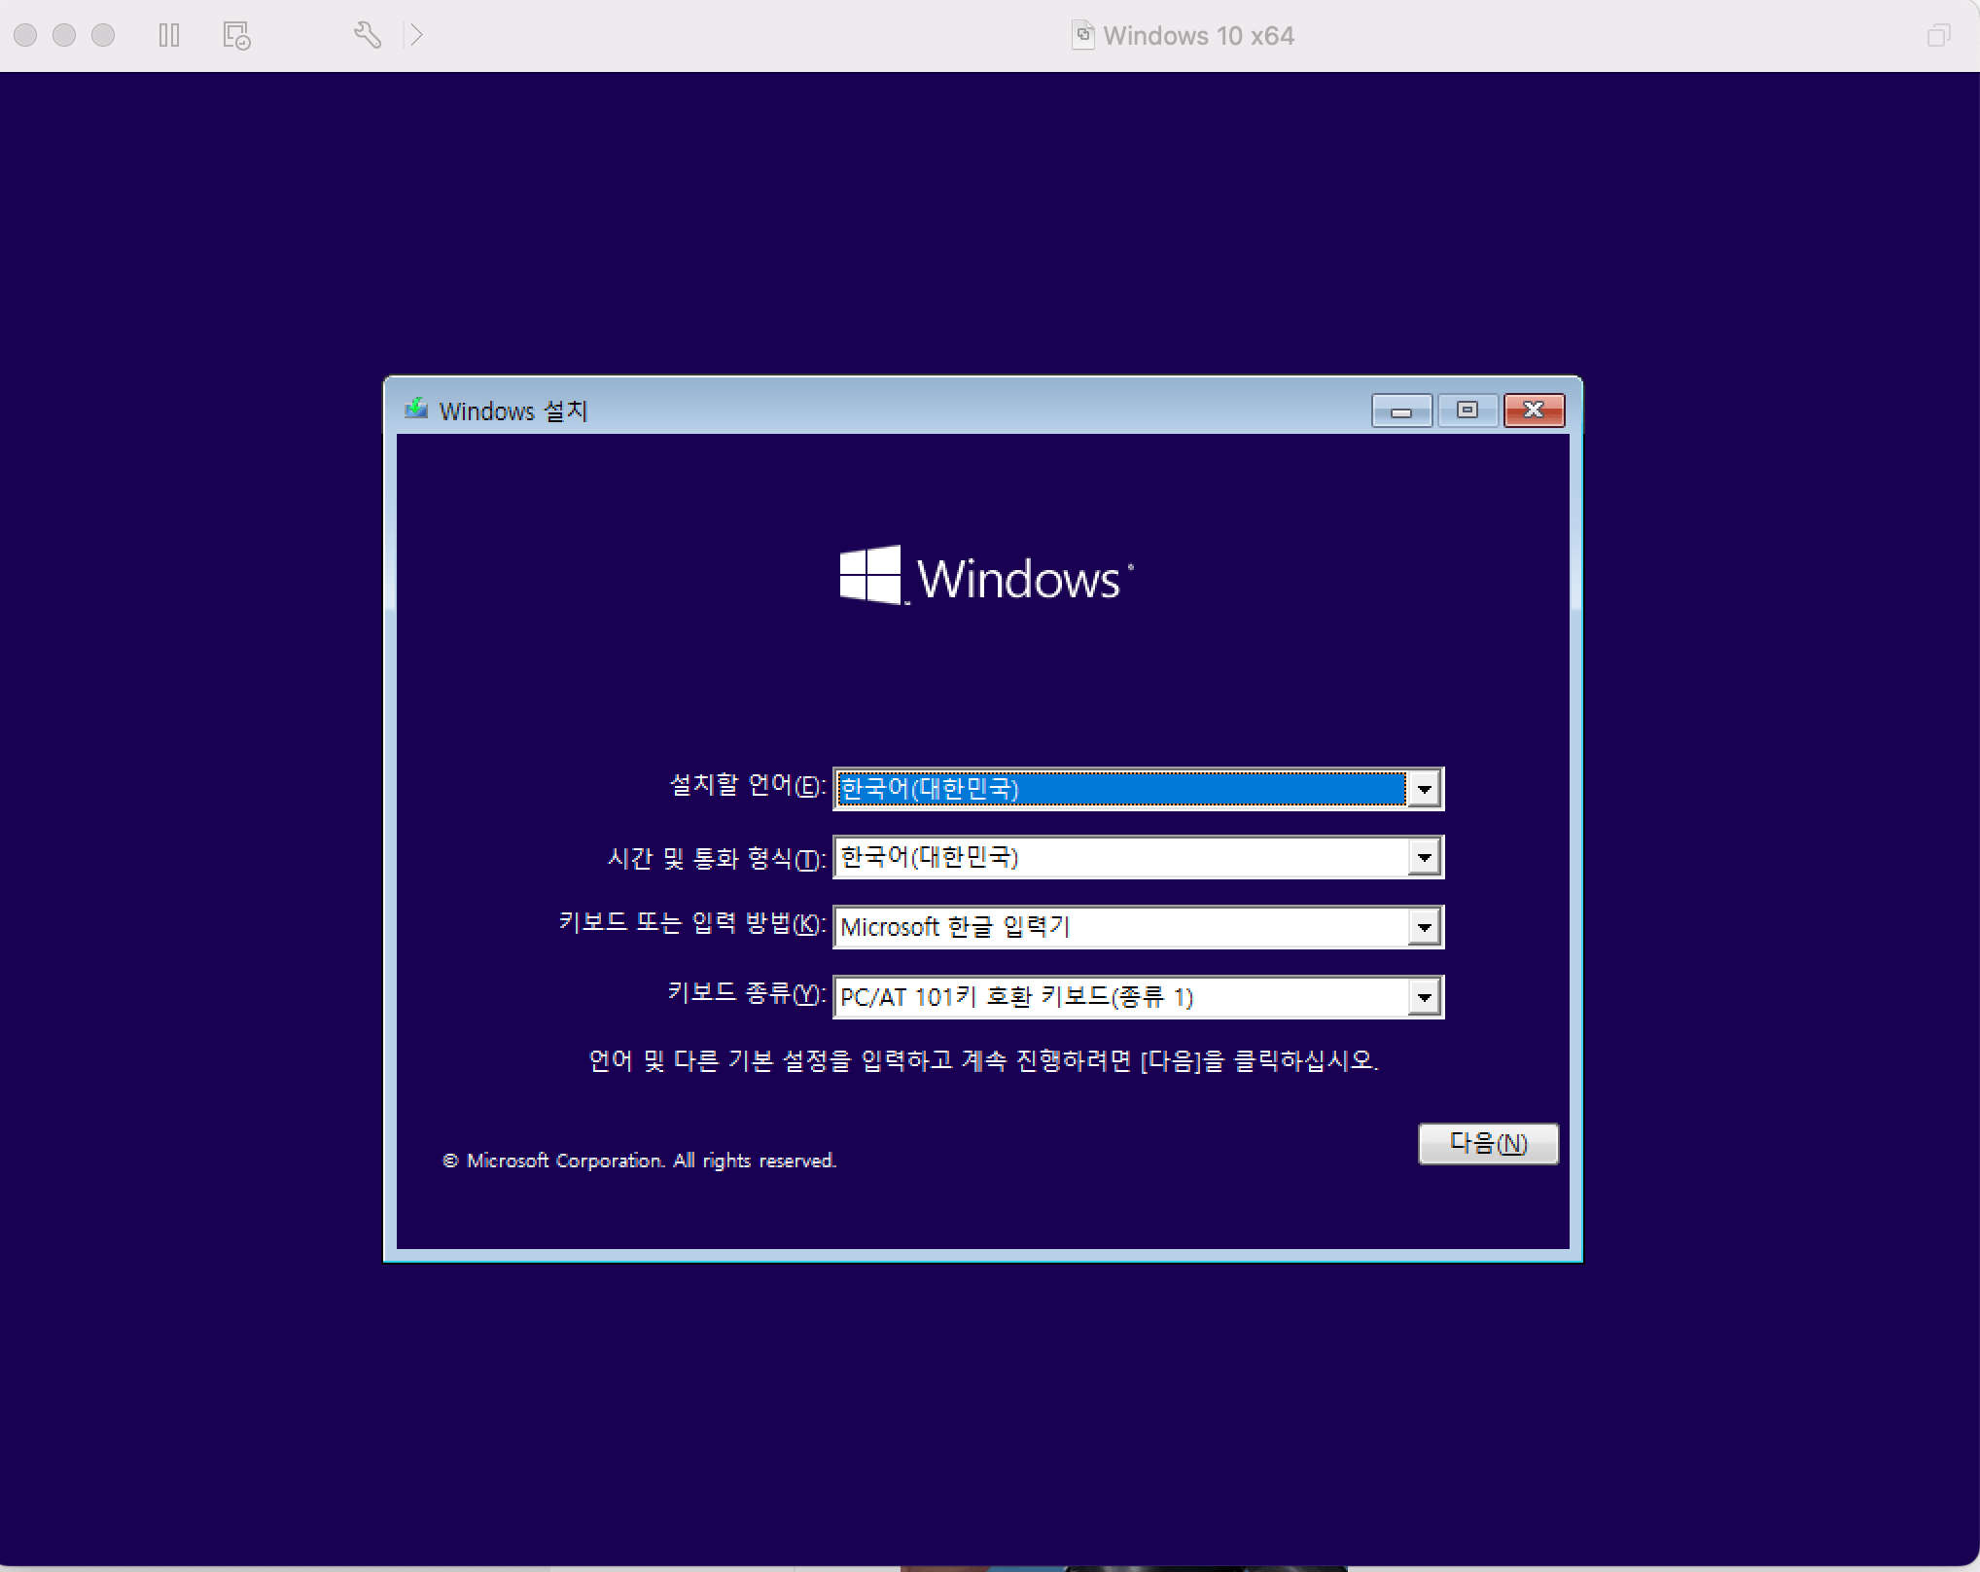Image resolution: width=1980 pixels, height=1572 pixels.
Task: Zoom the VMware window with the third traffic light
Action: pyautogui.click(x=103, y=36)
